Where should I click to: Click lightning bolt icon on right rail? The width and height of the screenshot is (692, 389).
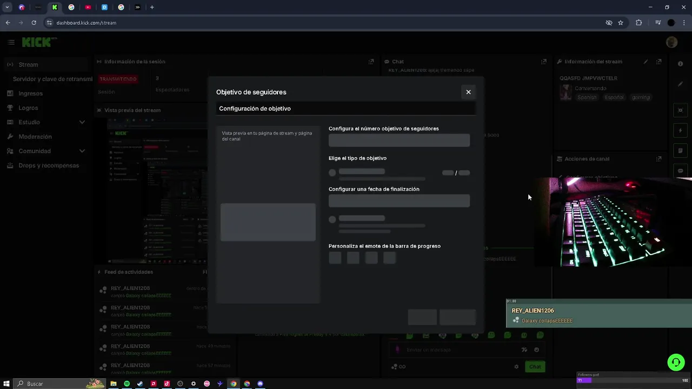680,130
